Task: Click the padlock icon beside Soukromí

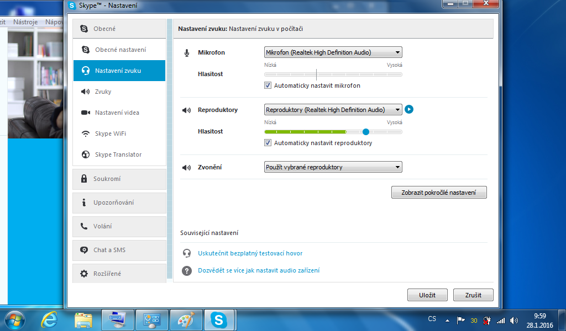Action: click(84, 178)
